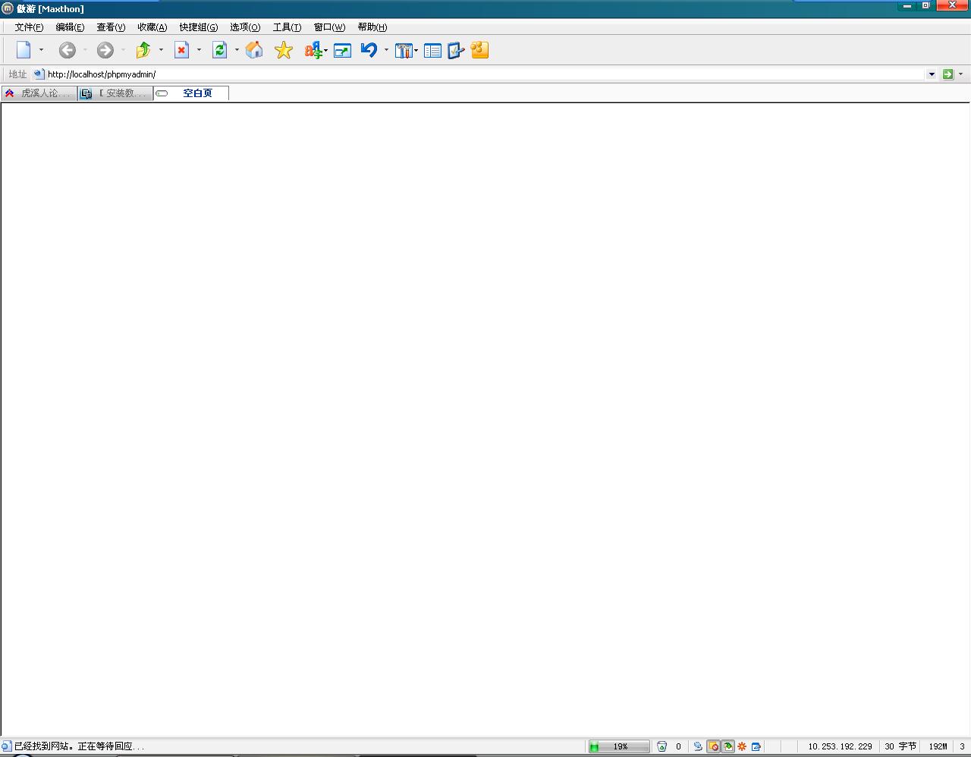
Task: Open the 文件(F) menu
Action: coord(29,27)
